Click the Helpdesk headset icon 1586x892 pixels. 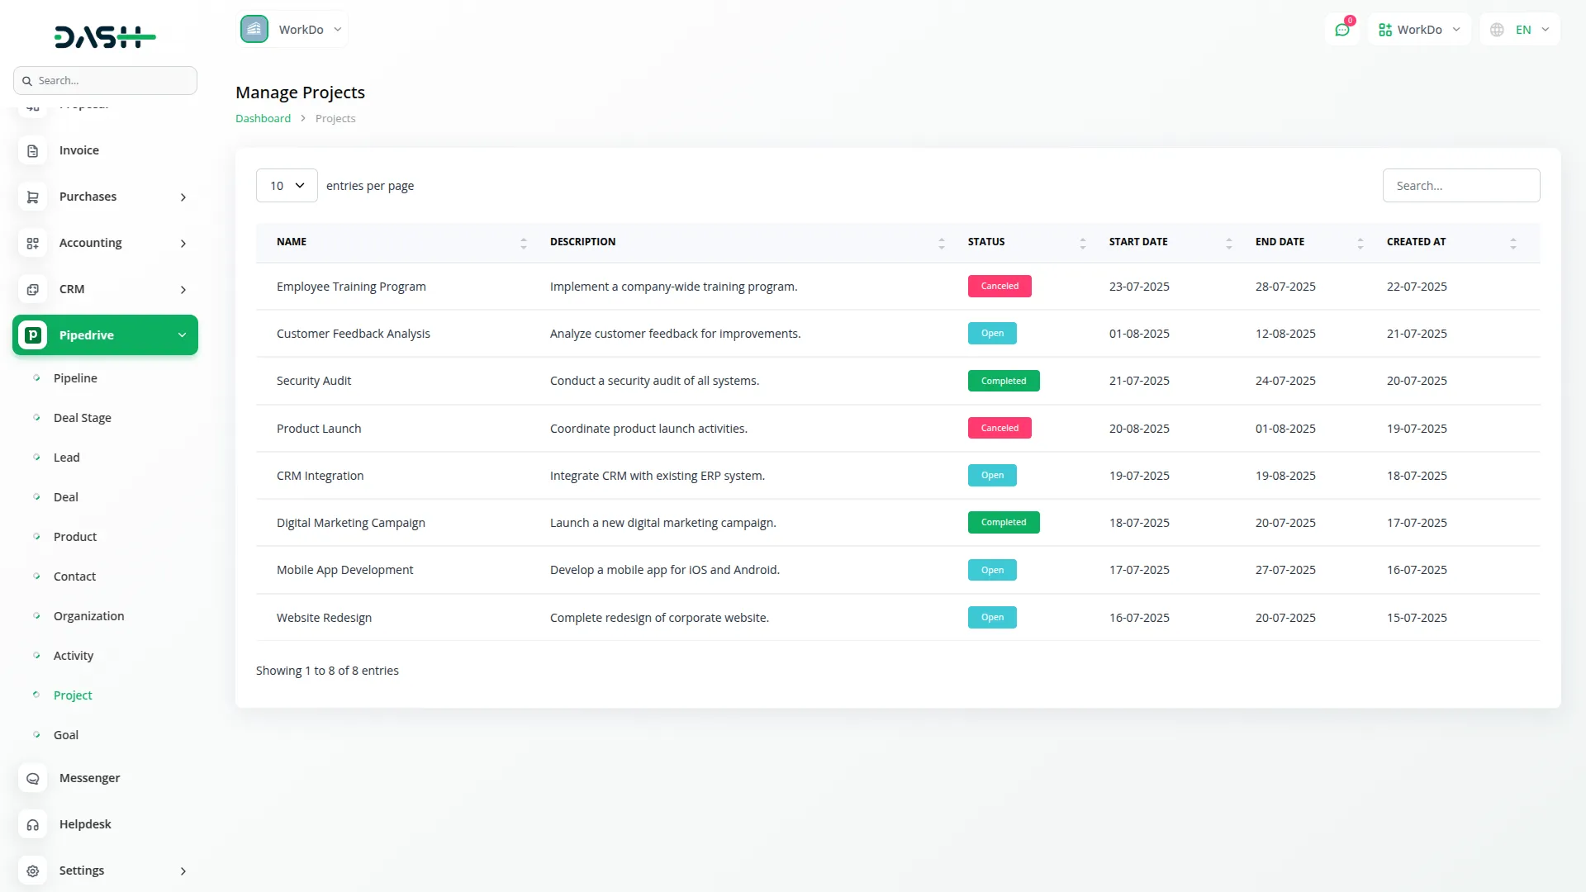32,824
